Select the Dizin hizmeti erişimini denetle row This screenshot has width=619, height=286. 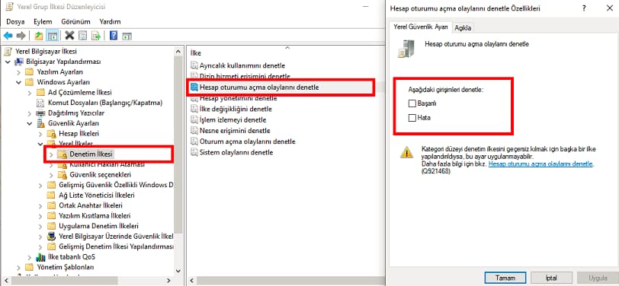tap(245, 76)
